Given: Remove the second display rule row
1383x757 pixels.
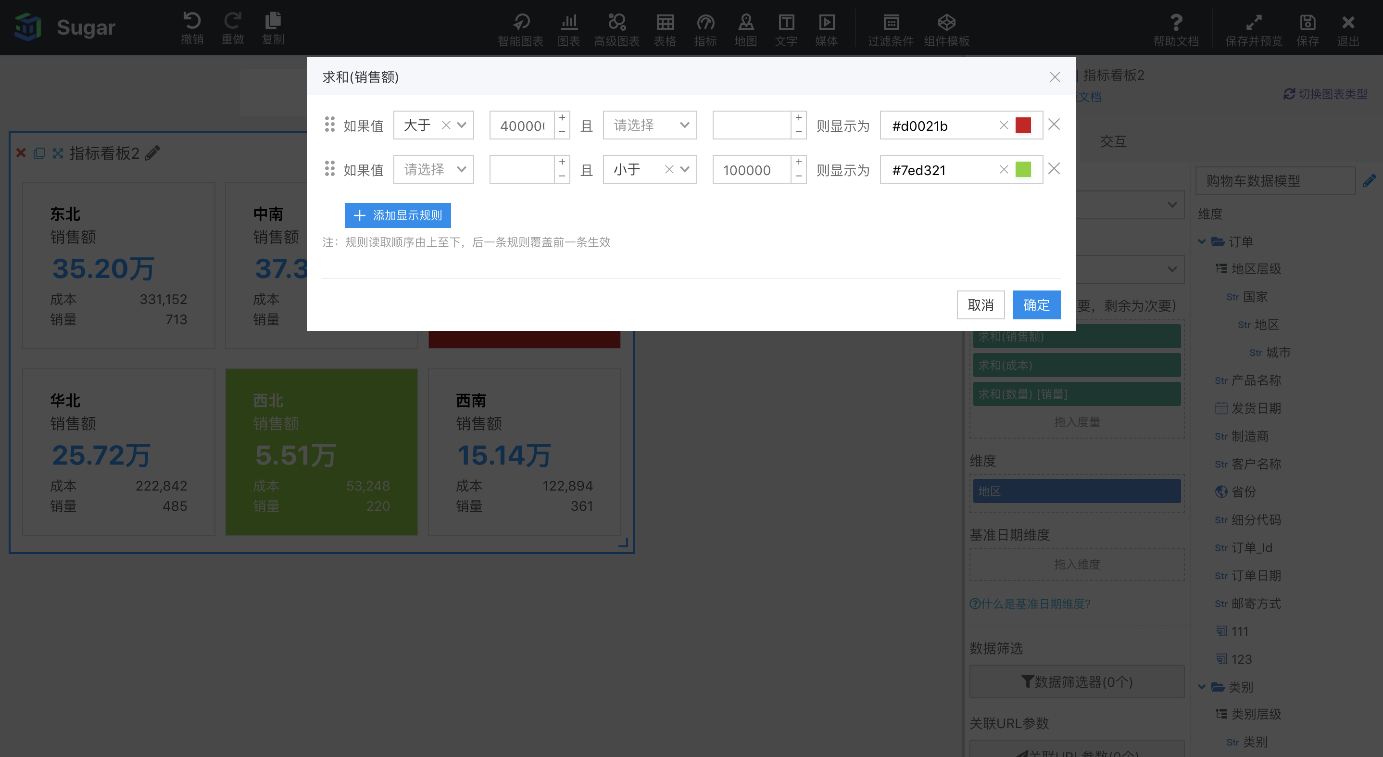Looking at the screenshot, I should 1054,169.
